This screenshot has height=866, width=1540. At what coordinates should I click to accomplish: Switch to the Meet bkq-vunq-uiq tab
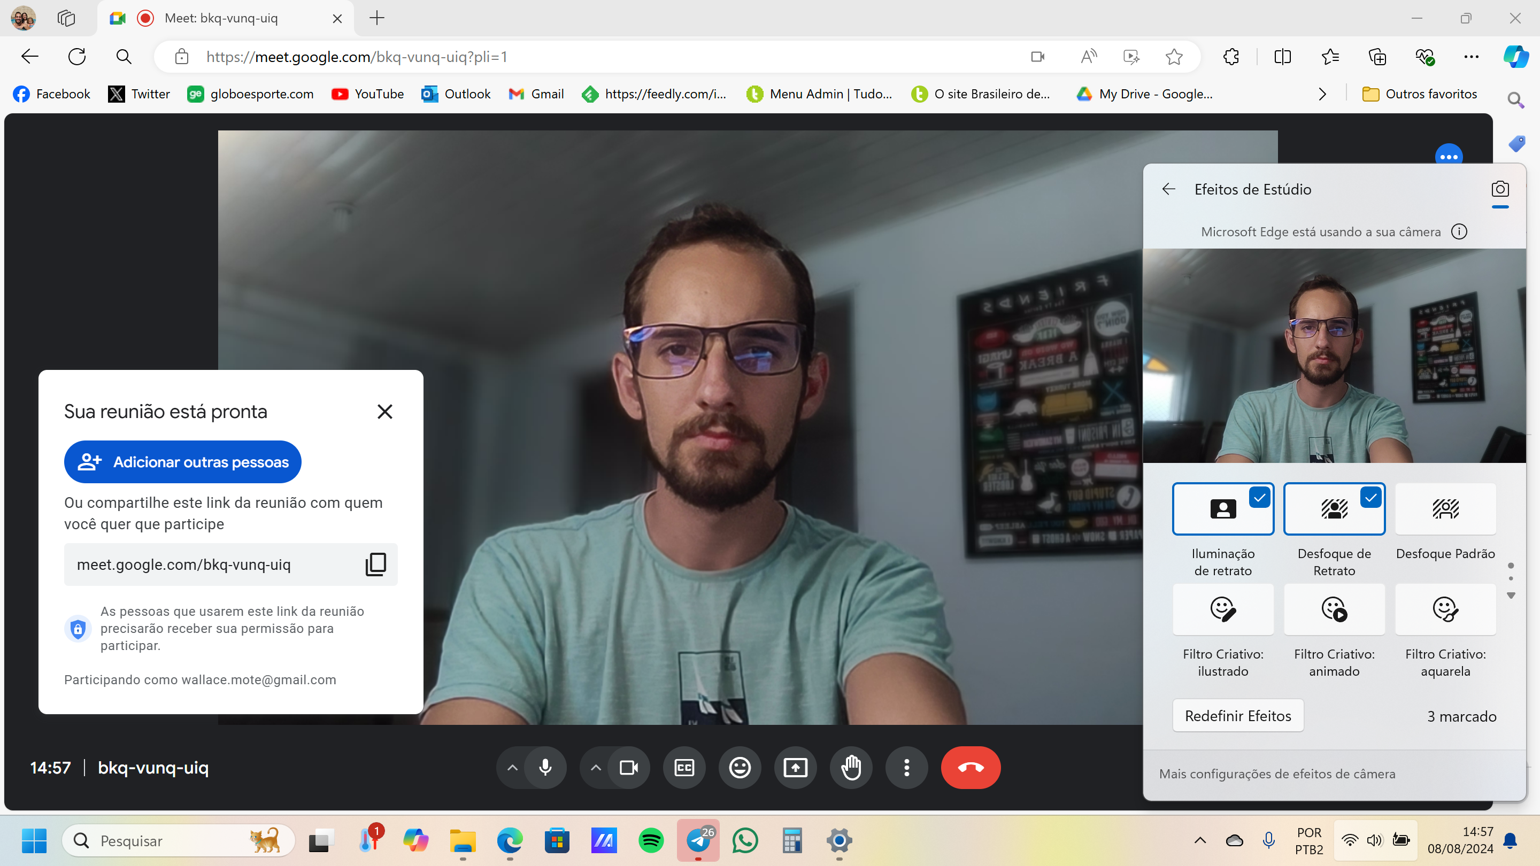tap(221, 18)
